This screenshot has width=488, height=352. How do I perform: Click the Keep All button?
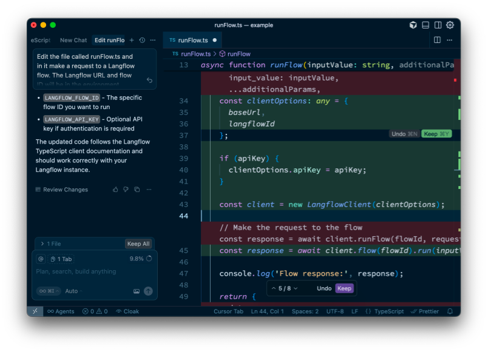(138, 243)
